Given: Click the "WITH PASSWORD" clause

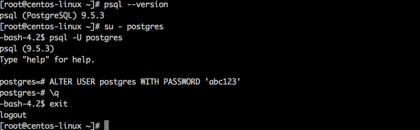Looking at the screenshot, I should click(x=170, y=82).
